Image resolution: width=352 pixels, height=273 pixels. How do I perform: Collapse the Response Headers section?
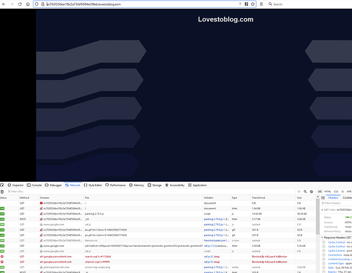[x=322, y=238]
